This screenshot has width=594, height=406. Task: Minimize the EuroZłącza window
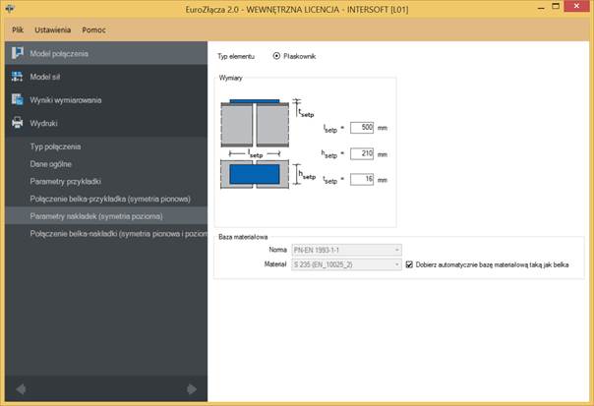[x=541, y=7]
